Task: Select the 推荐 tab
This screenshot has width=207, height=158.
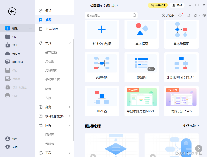Action: [54, 20]
